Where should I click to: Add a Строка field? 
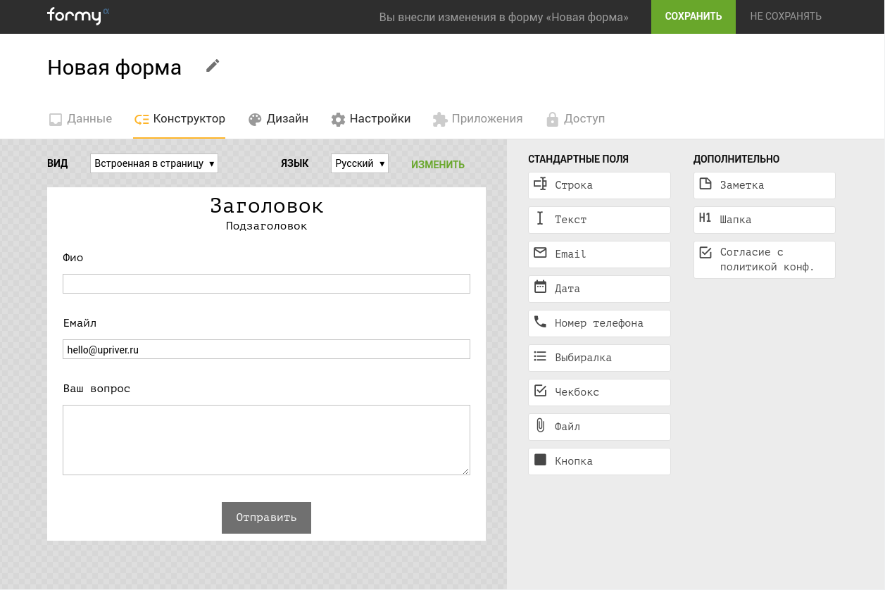[x=599, y=185]
